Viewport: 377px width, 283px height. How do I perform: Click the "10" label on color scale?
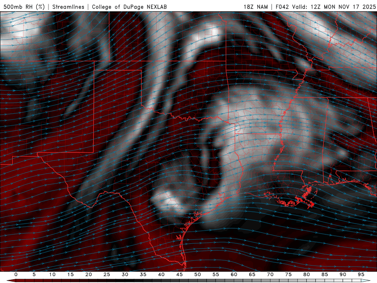click(x=52, y=275)
